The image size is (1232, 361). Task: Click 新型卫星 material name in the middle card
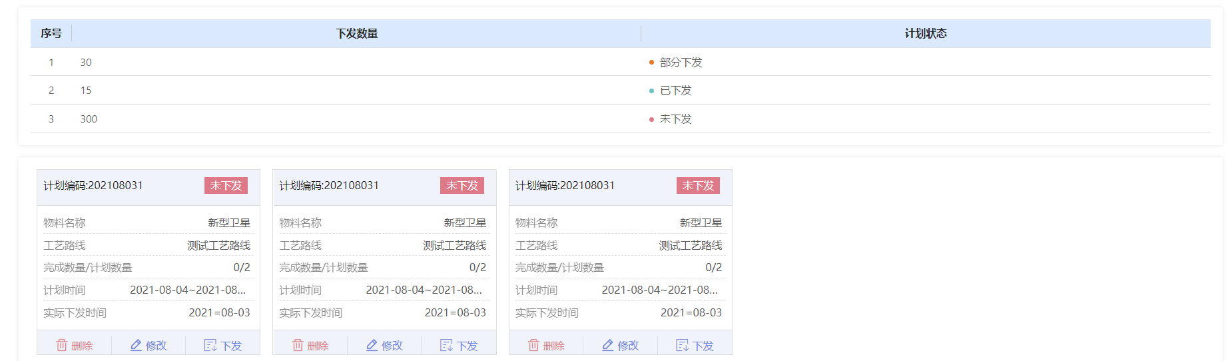465,222
